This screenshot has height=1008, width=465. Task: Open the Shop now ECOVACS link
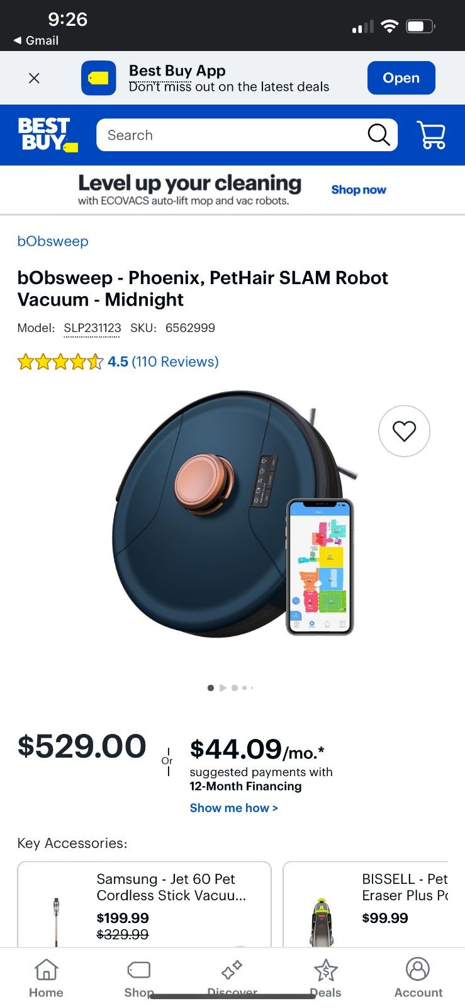point(358,190)
